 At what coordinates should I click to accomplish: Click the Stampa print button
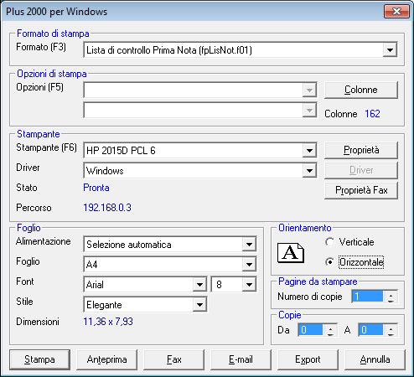[39, 359]
